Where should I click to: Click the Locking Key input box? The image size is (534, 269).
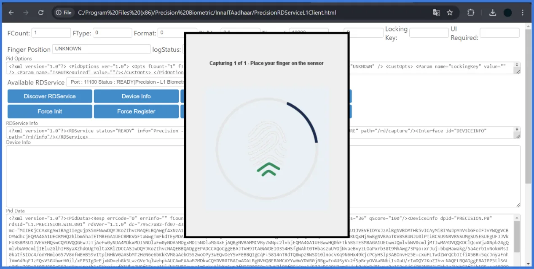pyautogui.click(x=429, y=33)
